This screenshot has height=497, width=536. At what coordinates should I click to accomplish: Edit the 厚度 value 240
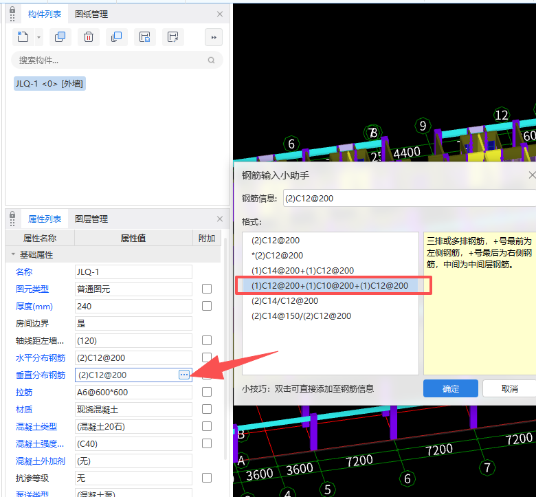point(133,306)
